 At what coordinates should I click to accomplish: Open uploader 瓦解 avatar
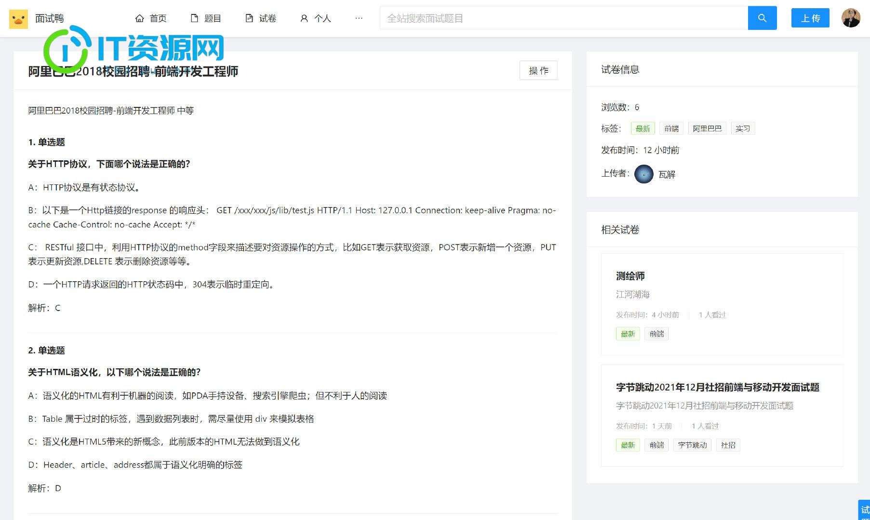(x=643, y=174)
